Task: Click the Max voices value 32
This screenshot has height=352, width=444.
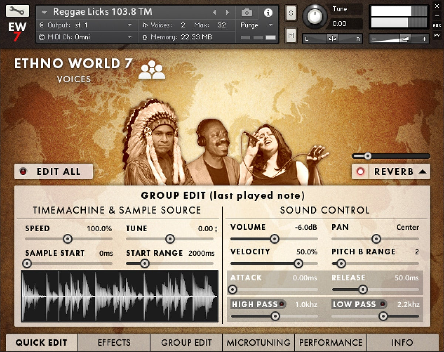Action: 222,25
